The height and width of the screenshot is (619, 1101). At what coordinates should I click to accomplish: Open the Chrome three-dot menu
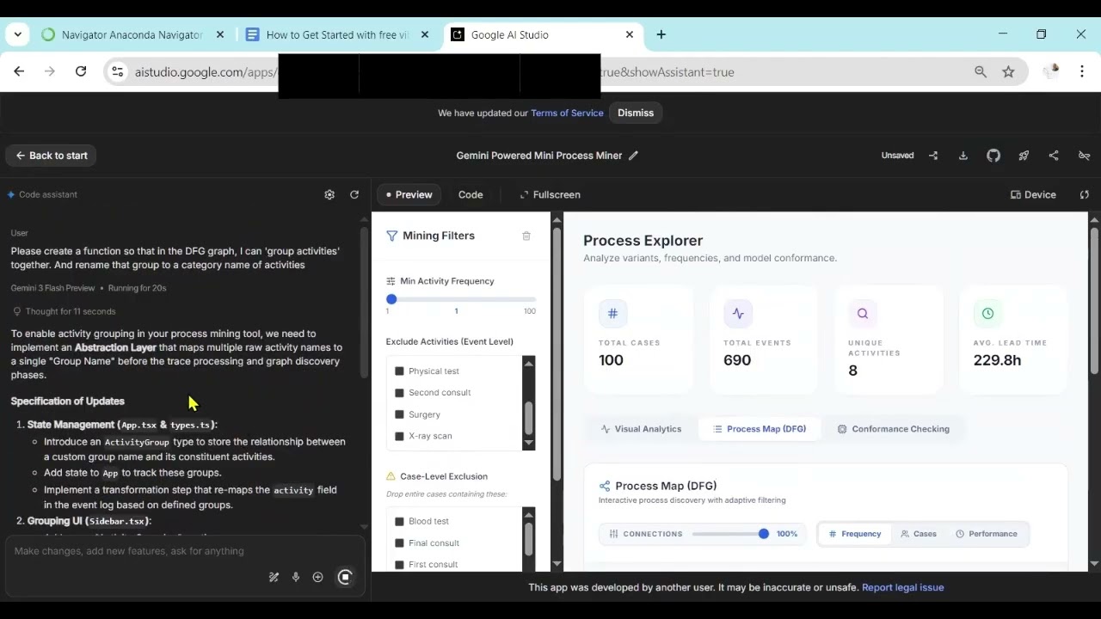pyautogui.click(x=1082, y=72)
